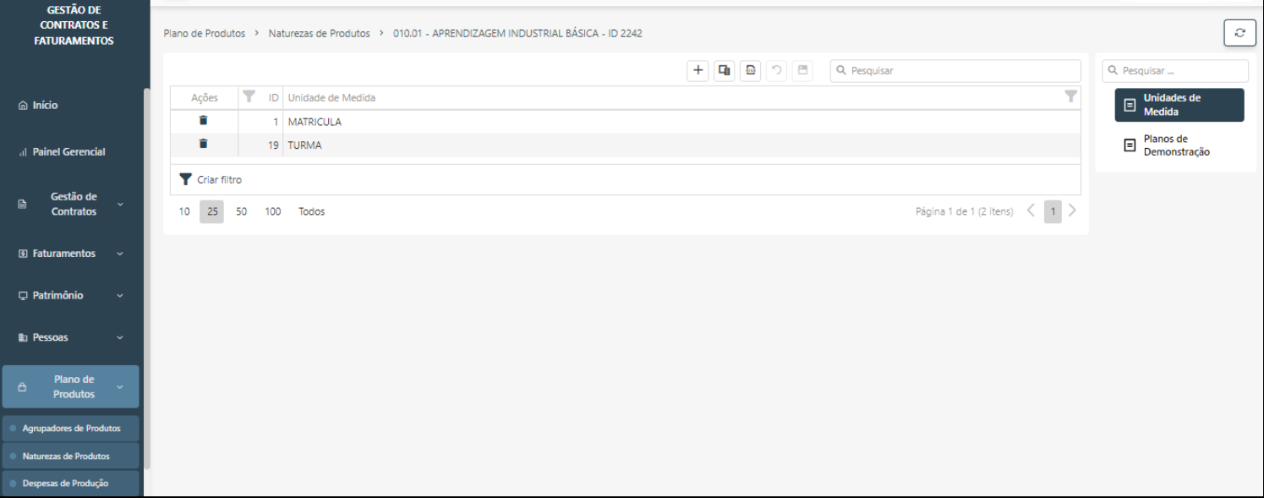Screen dimensions: 1264x498
Task: Click the refresh button at top right
Action: (1239, 33)
